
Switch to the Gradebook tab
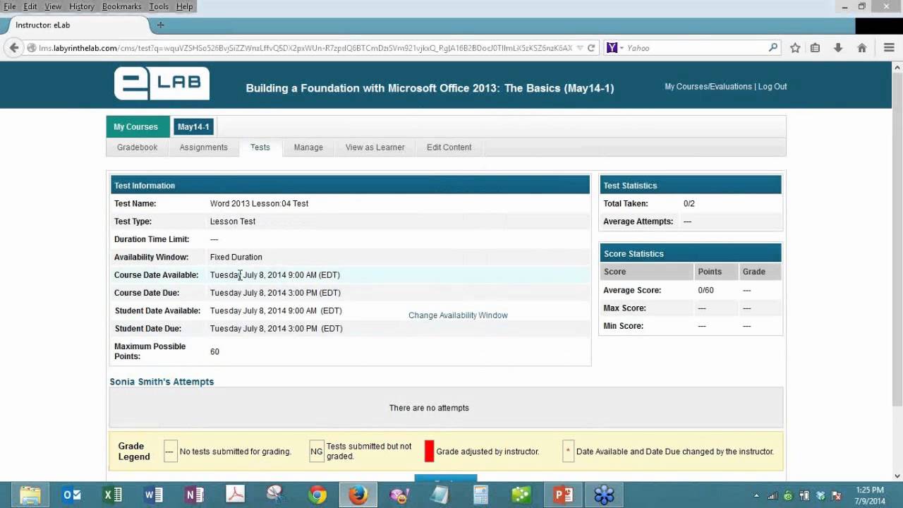click(137, 147)
